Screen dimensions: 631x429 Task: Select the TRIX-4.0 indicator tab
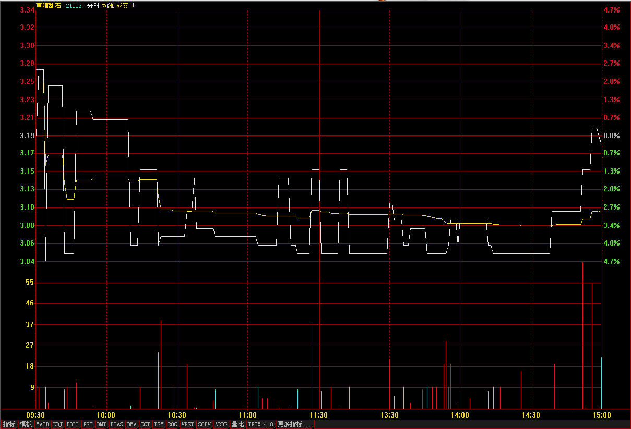(x=261, y=424)
